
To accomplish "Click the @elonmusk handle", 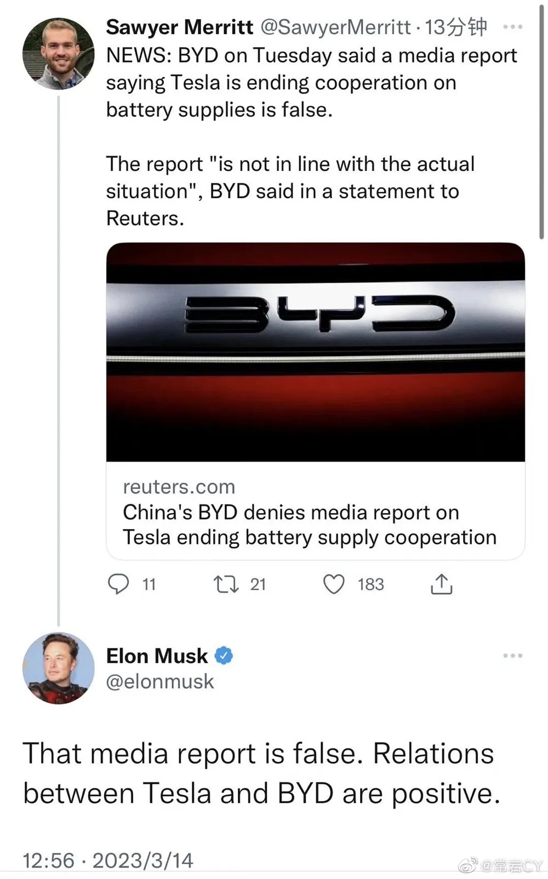I will pos(160,681).
